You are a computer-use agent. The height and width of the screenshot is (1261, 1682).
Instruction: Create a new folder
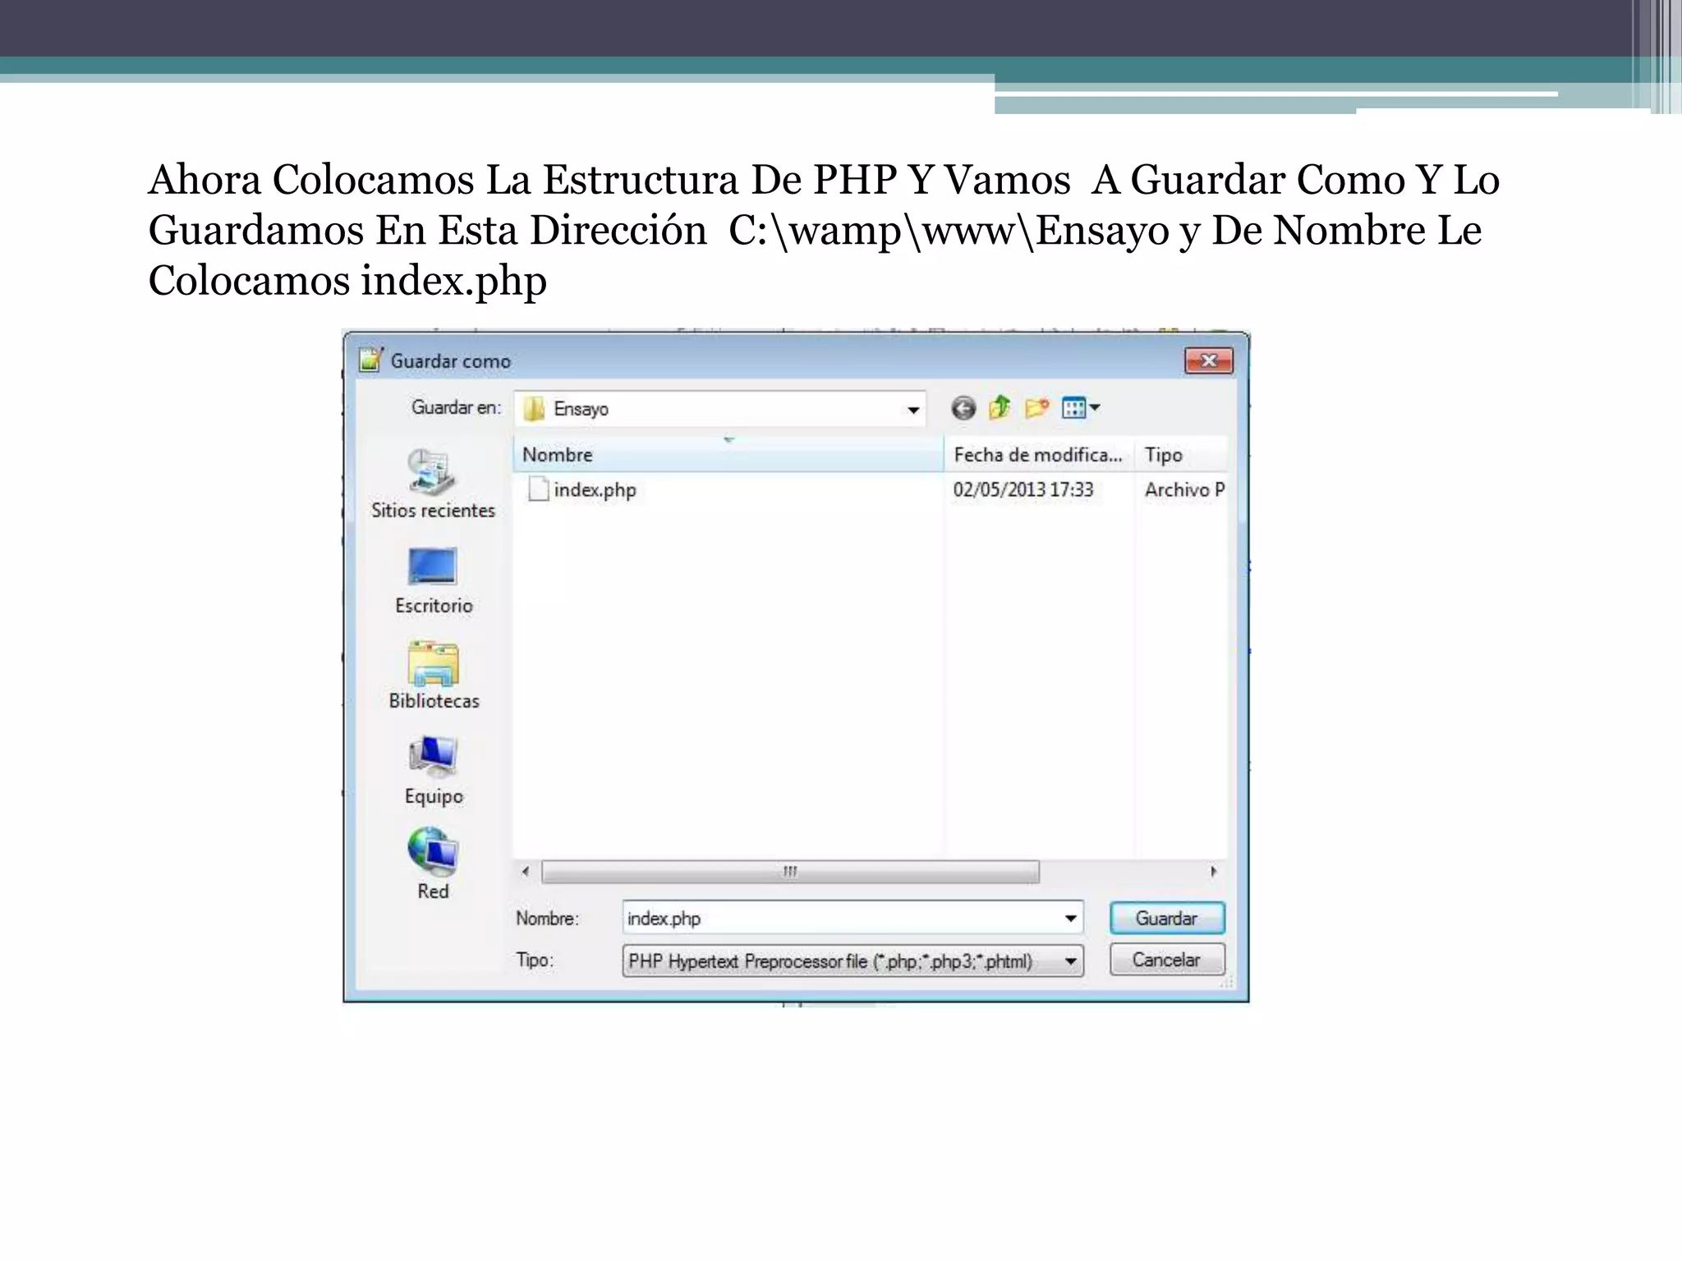[1036, 407]
